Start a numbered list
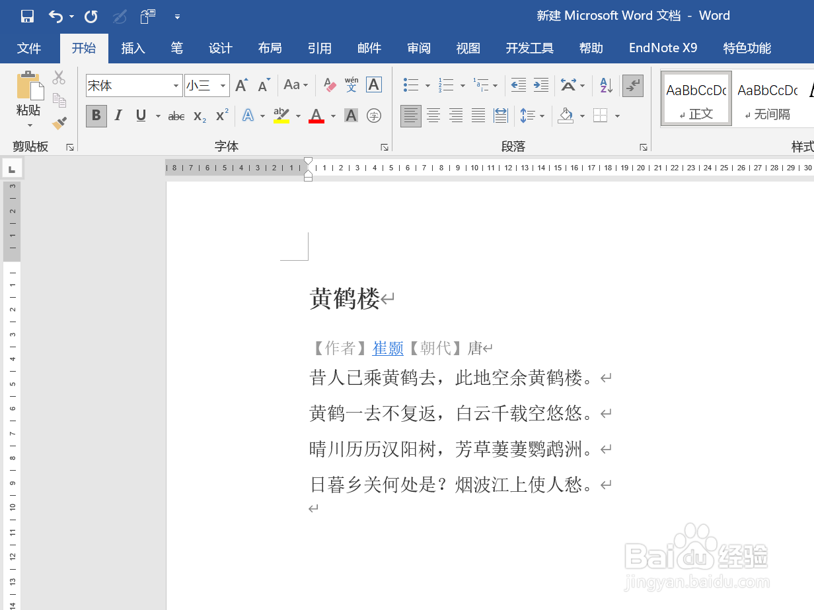The image size is (814, 610). (447, 85)
